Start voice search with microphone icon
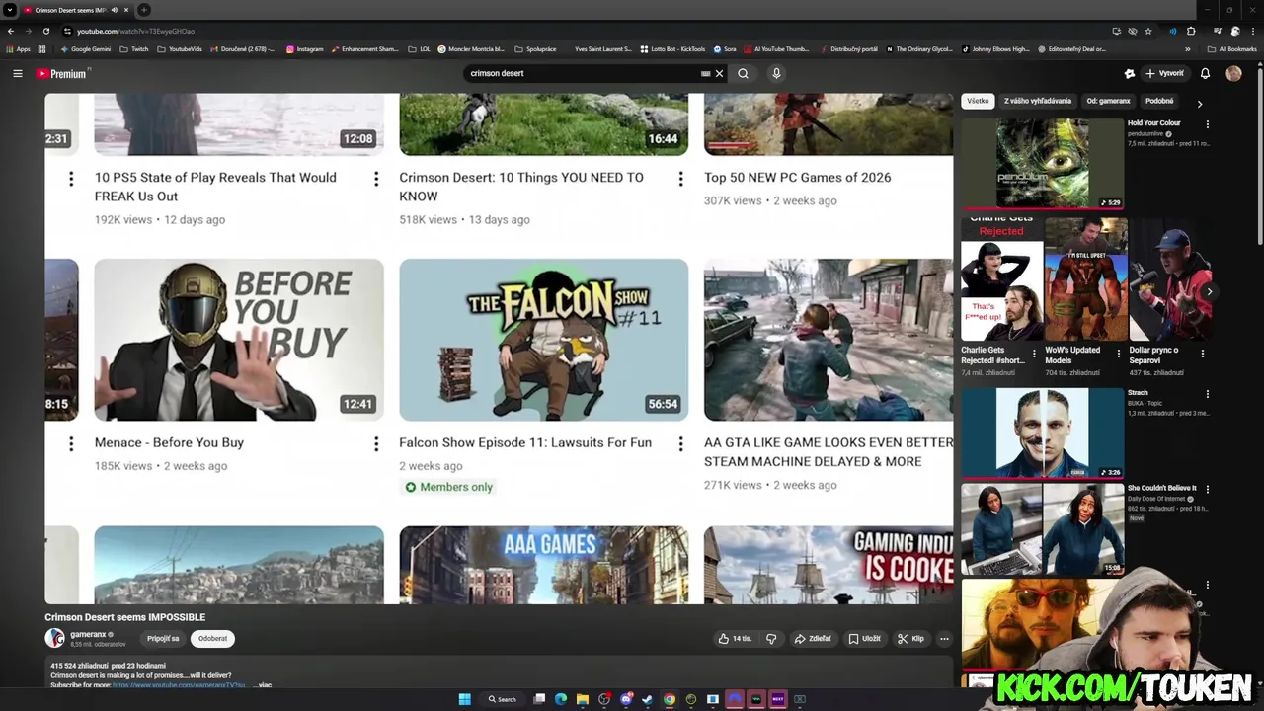Screen dimensions: 1264x711 point(776,73)
